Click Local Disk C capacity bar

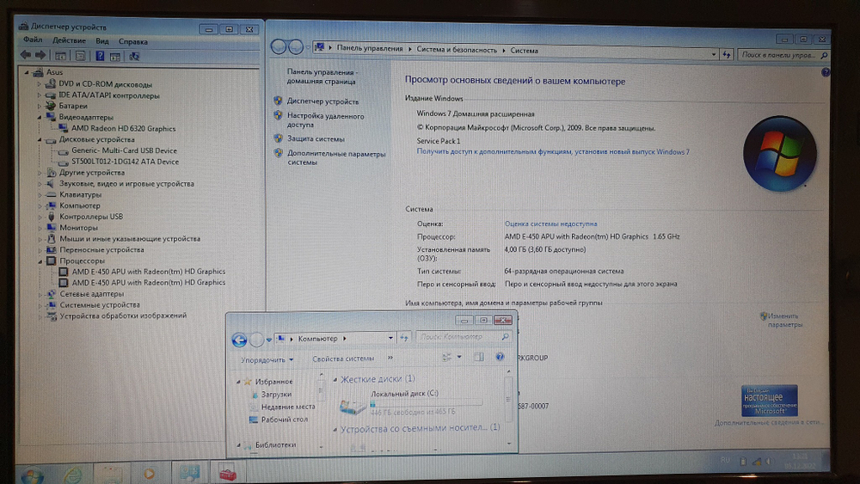coord(427,403)
